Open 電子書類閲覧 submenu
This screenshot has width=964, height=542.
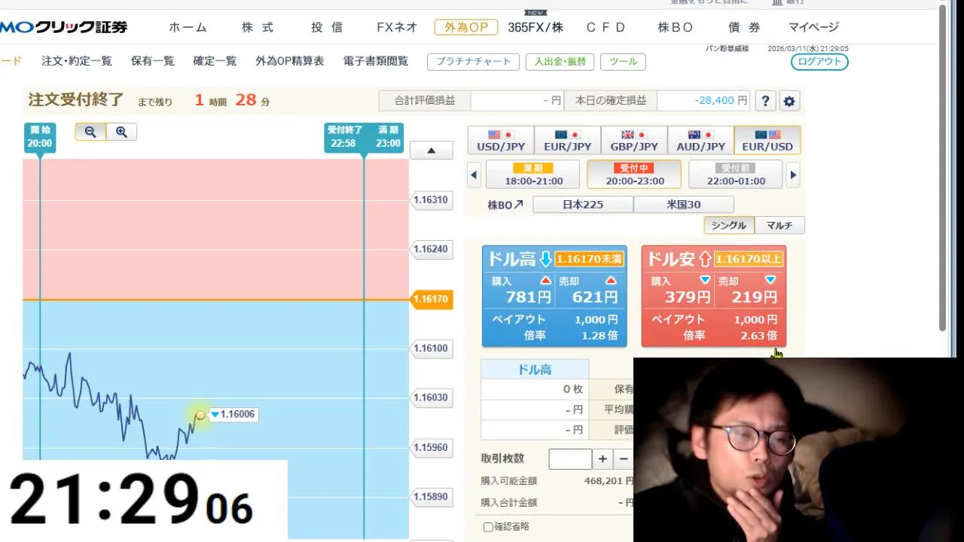point(376,61)
